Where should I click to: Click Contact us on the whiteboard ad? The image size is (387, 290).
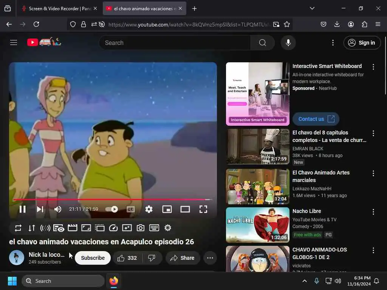[x=316, y=119]
